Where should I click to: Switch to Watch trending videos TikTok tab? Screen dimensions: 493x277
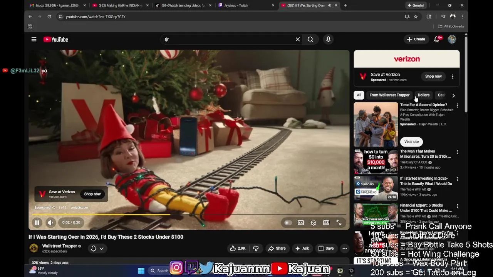pyautogui.click(x=183, y=5)
